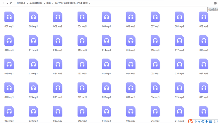The width and height of the screenshot is (218, 123).
Task: Refresh the current folder listing
Action: 11,3
